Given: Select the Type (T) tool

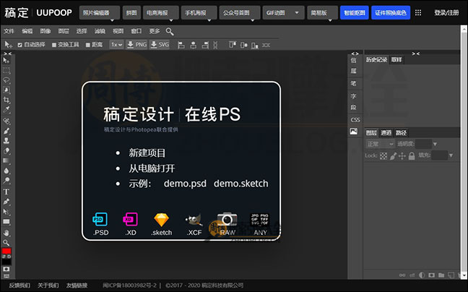Looking at the screenshot, I should coord(6,192).
